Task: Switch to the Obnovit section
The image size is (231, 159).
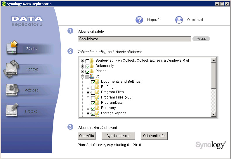Action: pos(32,69)
